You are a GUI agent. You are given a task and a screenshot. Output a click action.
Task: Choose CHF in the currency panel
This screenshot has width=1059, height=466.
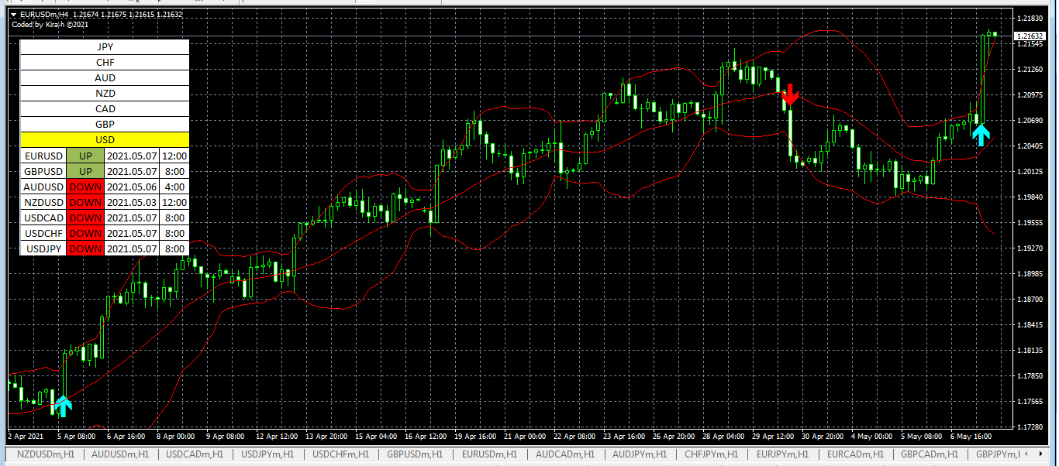[x=105, y=63]
